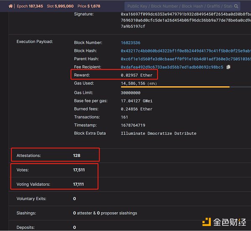Screen dimensions: 251x231
Task: Open the parent hash link
Action: [x=184, y=59]
